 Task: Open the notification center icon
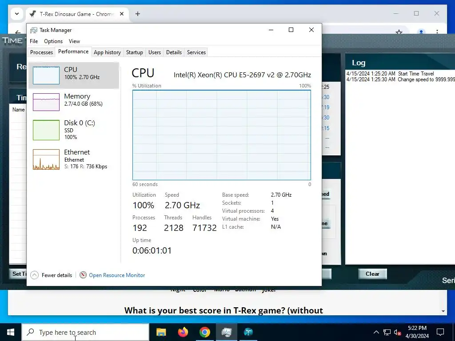pos(440,332)
